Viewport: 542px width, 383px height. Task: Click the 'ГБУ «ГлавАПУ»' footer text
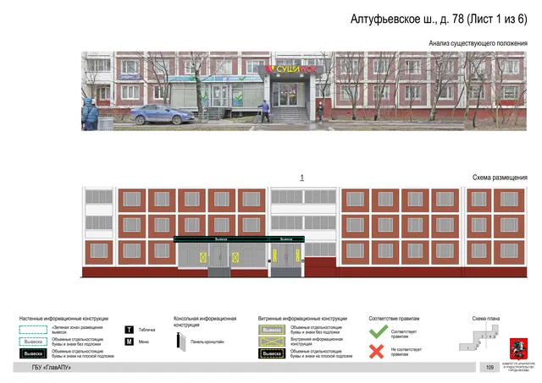(52, 368)
